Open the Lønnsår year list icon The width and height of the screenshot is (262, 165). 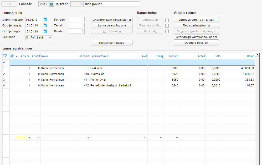52,4
